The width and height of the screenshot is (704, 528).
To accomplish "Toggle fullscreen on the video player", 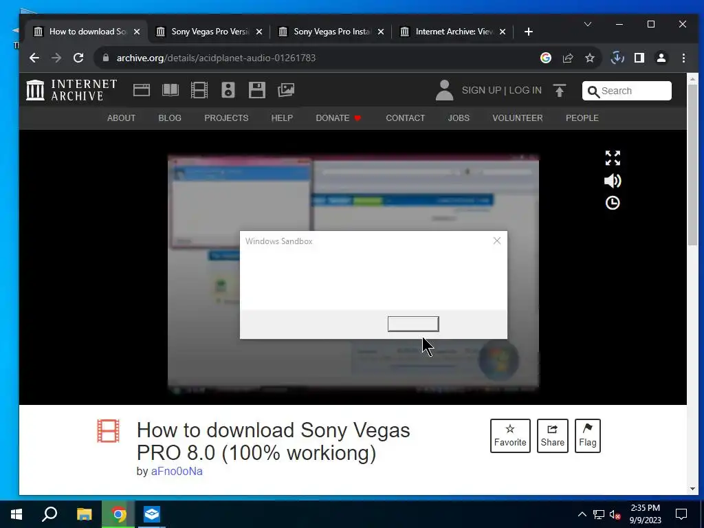I will point(613,158).
